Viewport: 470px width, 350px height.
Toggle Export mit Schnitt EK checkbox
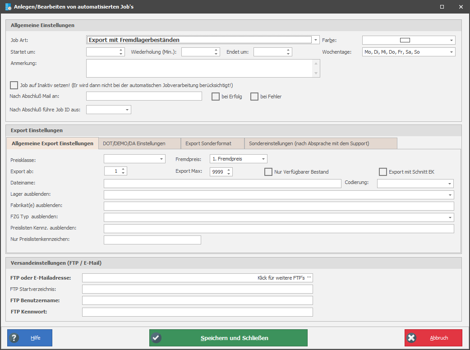(383, 172)
